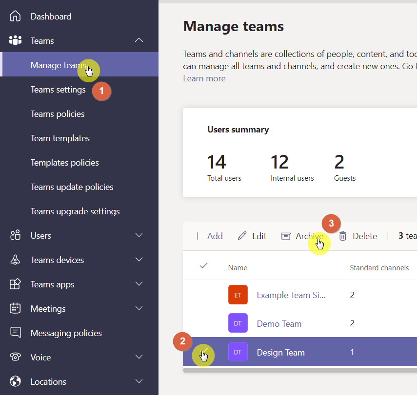Image resolution: width=417 pixels, height=395 pixels.
Task: Click the 14 Total users figure
Action: [217, 162]
